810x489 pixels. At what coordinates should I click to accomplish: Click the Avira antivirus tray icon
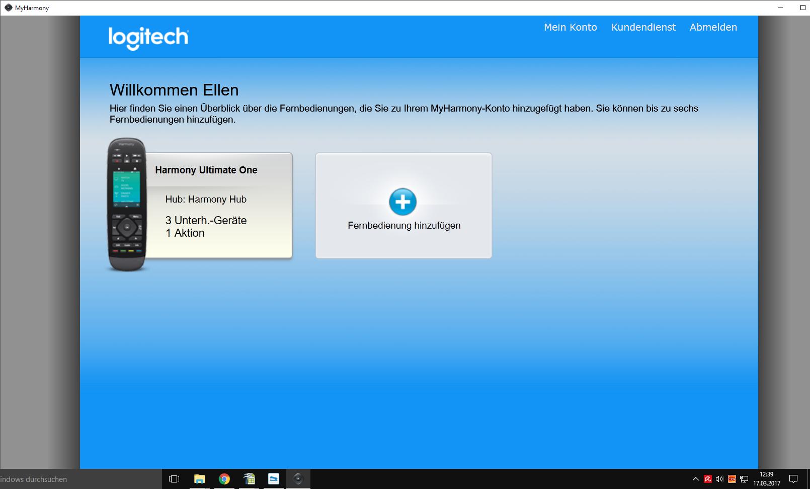708,479
